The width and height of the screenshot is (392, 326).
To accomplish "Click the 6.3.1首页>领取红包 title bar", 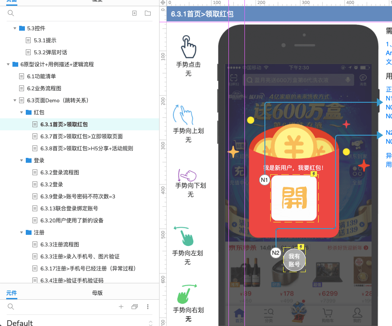I will click(279, 14).
